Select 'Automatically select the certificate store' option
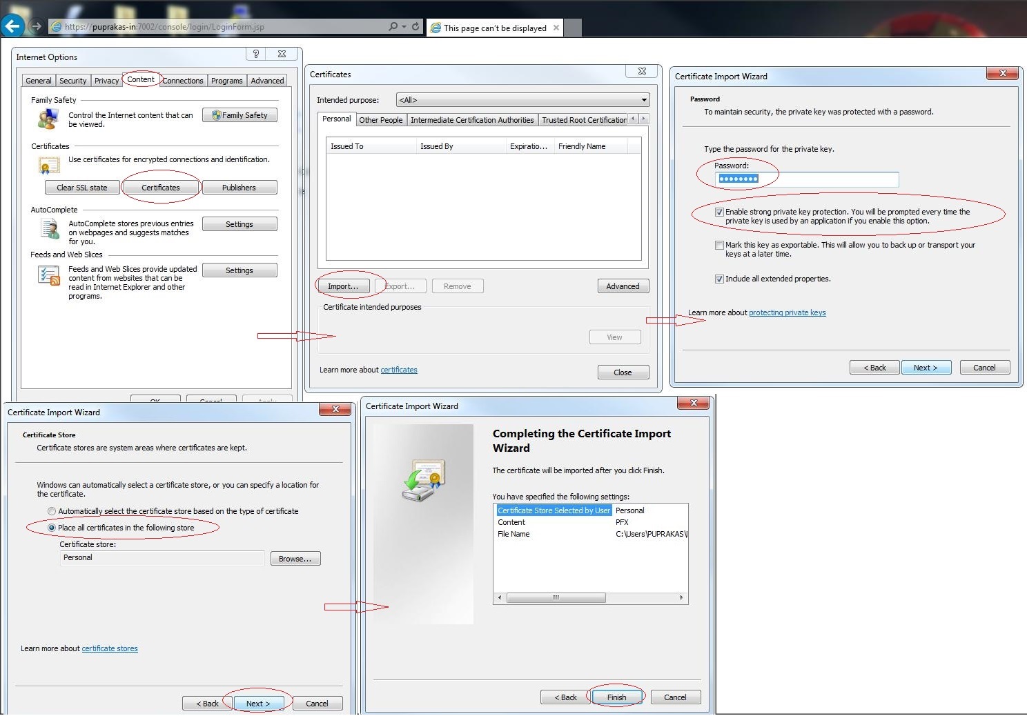Image resolution: width=1027 pixels, height=716 pixels. (52, 511)
